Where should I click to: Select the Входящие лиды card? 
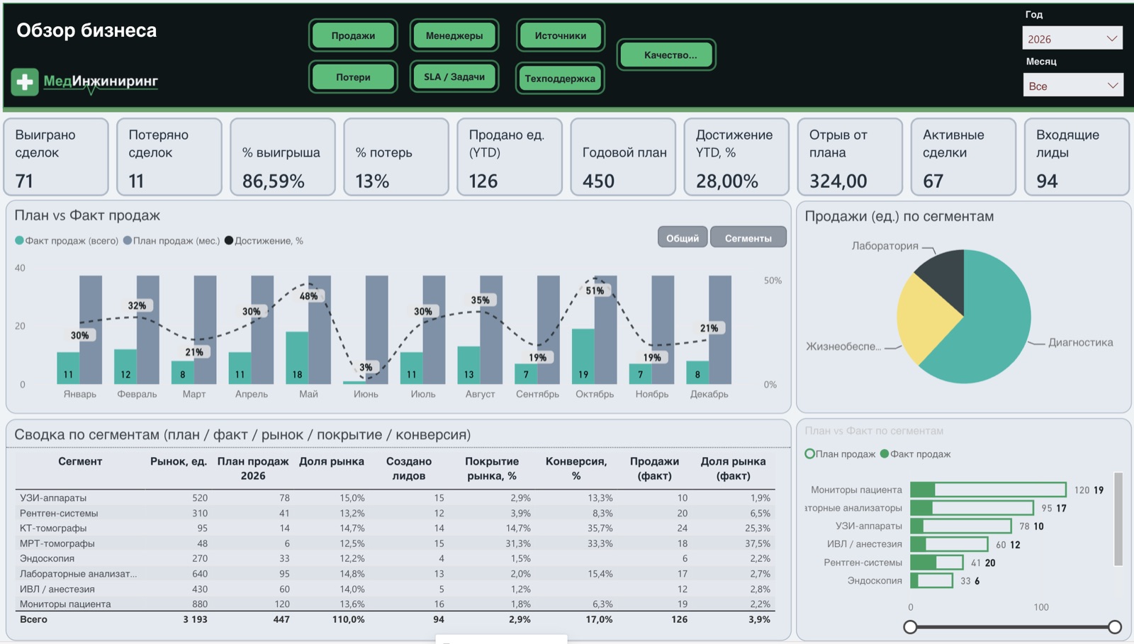pos(1077,157)
